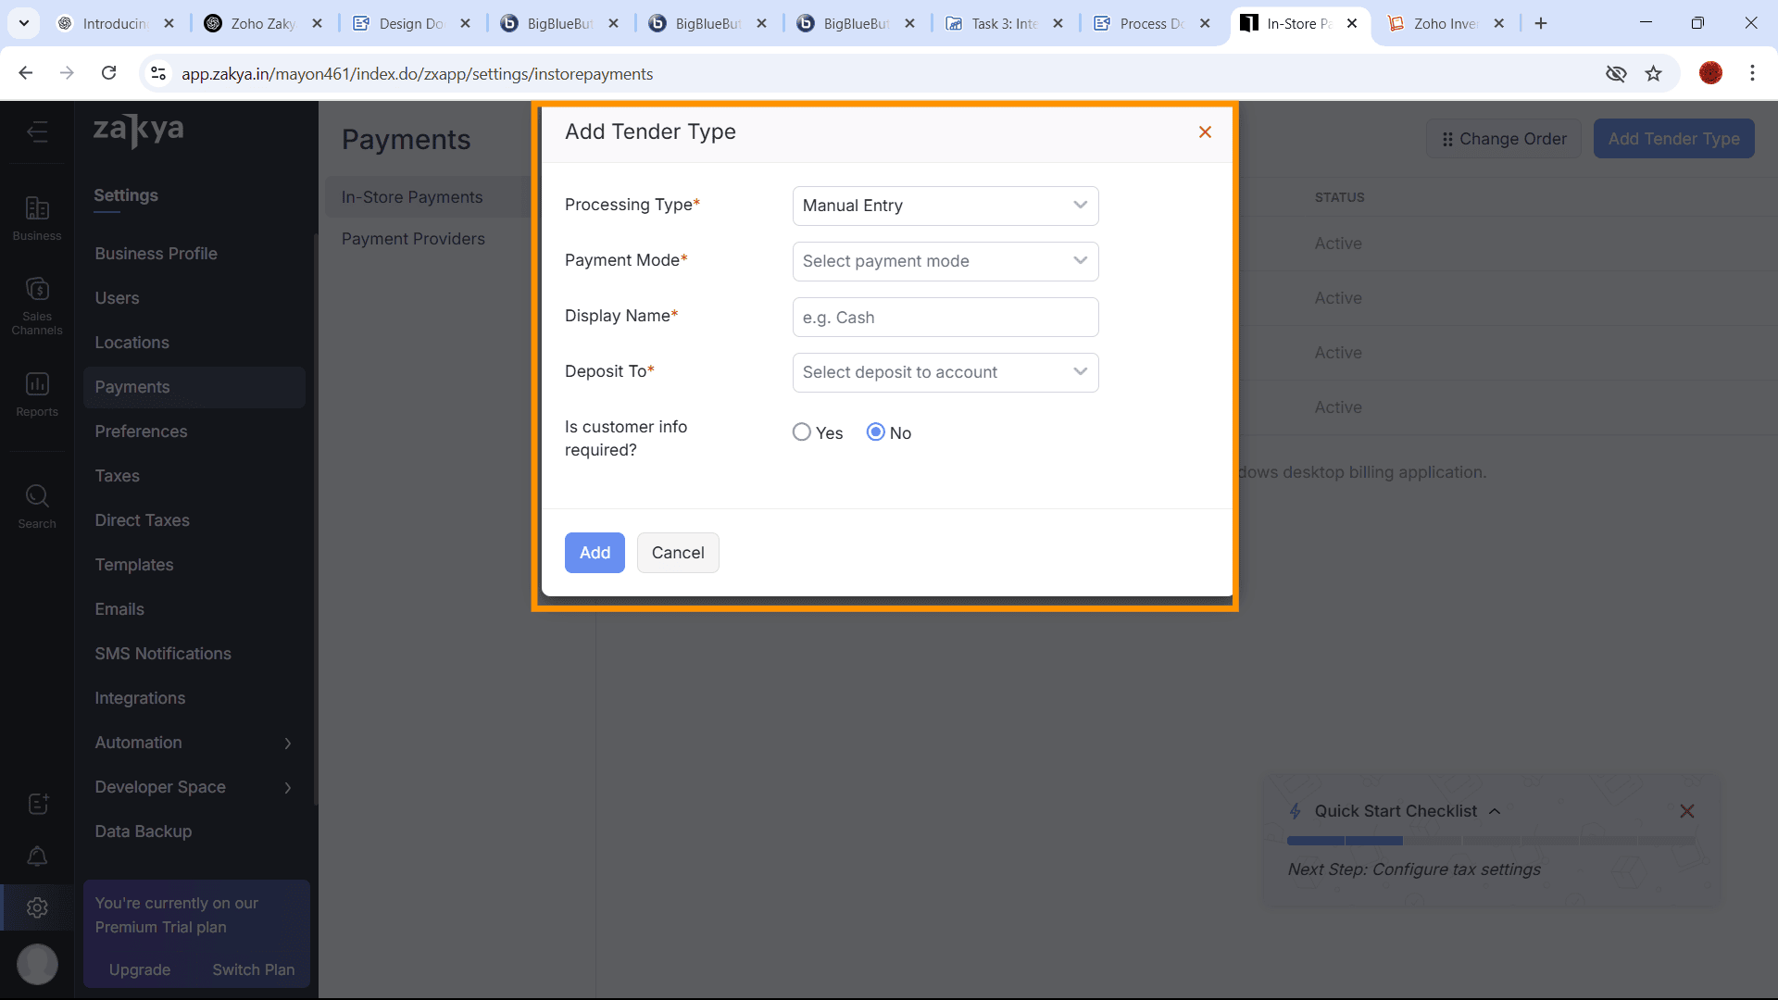Switch to the Zoho Zakya browser tab
Image resolution: width=1778 pixels, height=1000 pixels.
tap(264, 23)
